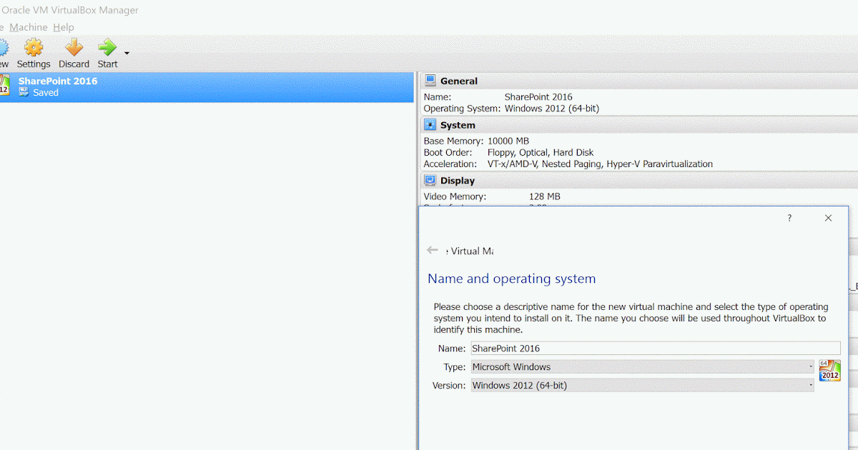
Task: Close the Create Virtual Machine dialog
Action: [x=828, y=218]
